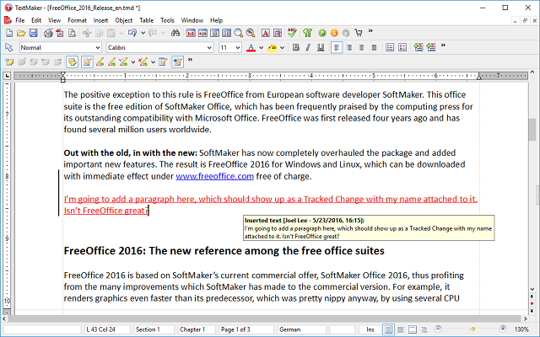Expand standard toolbar overflow chevron
This screenshot has width=540, height=337.
[370, 31]
